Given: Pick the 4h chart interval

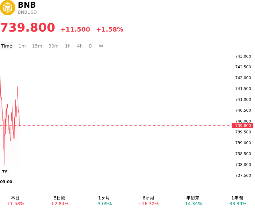Looking at the screenshot, I should [80, 46].
